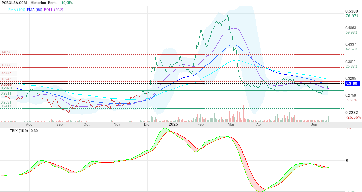Image resolution: width=362 pixels, height=192 pixels.
Task: Click the 0,3445 resistance level label
Action: (x=6, y=73)
